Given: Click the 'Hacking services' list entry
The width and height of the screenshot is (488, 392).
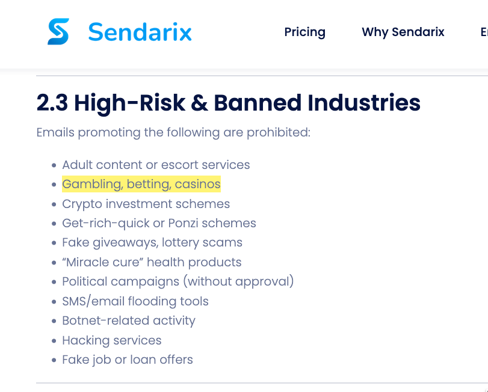Looking at the screenshot, I should tap(112, 340).
